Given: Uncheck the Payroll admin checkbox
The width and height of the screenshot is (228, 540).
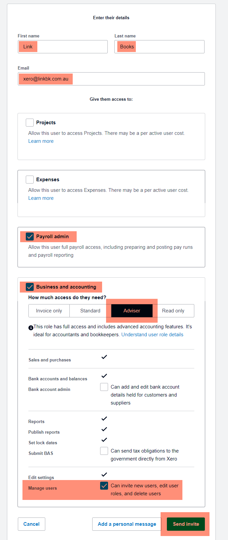Looking at the screenshot, I should [x=30, y=237].
